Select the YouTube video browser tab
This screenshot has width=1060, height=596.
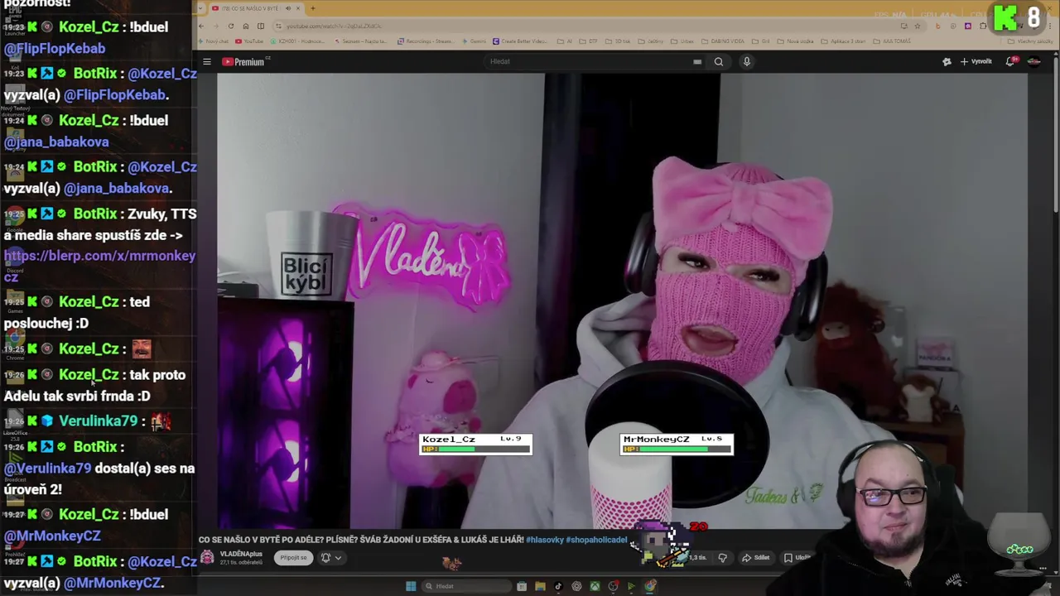point(255,8)
